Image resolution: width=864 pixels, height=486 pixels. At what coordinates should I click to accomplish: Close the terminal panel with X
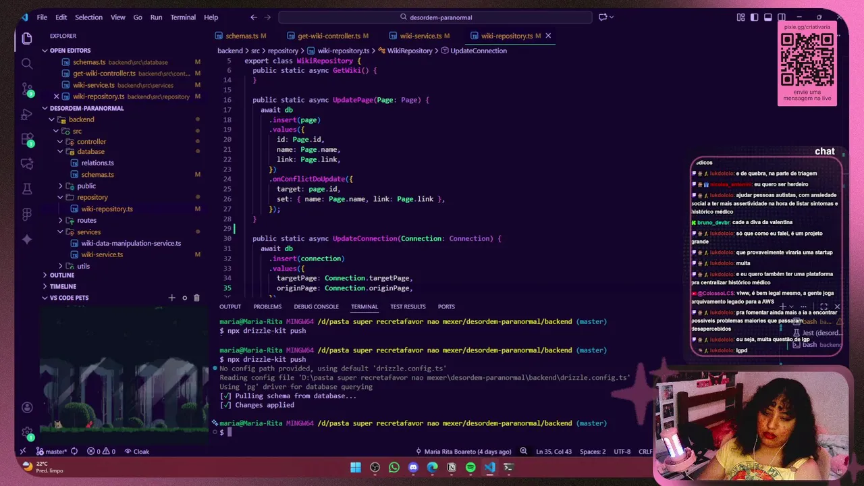(837, 306)
